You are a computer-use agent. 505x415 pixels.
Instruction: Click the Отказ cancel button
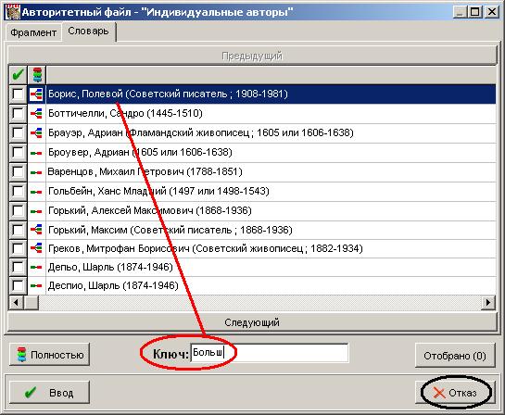[455, 393]
